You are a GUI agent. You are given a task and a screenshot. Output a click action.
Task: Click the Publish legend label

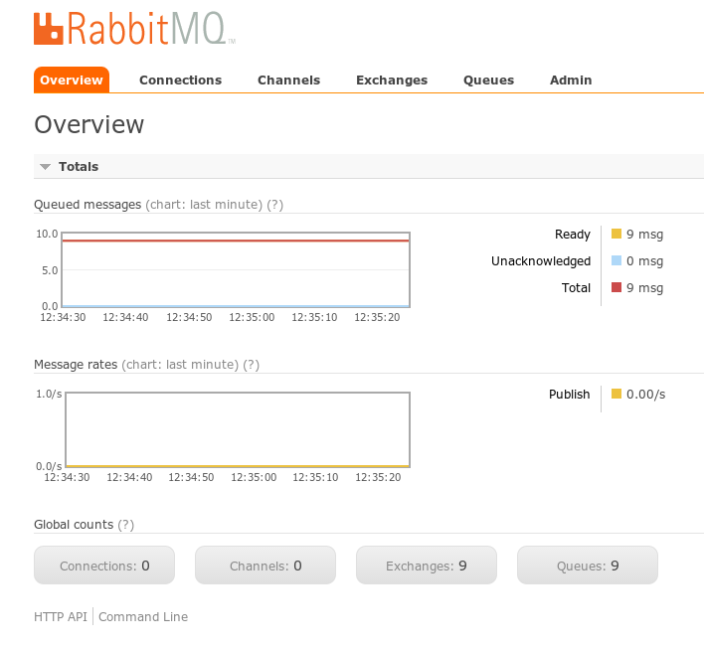click(x=570, y=394)
